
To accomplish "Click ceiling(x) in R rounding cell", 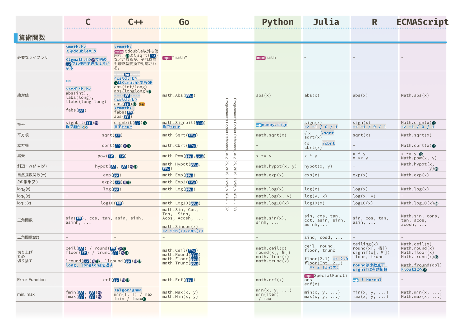I will (365, 244).
